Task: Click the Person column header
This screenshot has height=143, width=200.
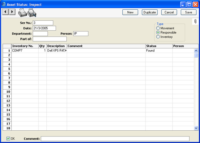Action: pos(185,46)
